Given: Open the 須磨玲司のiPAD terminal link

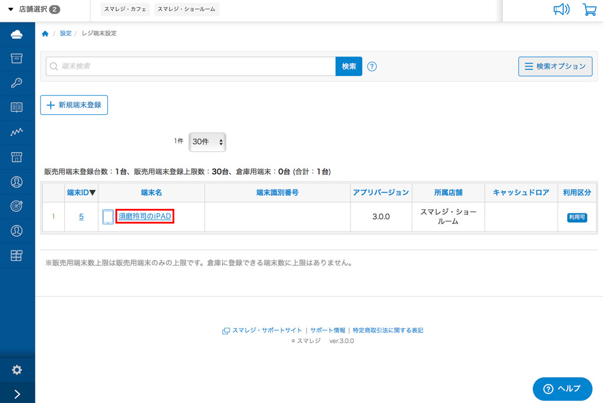Looking at the screenshot, I should [145, 217].
